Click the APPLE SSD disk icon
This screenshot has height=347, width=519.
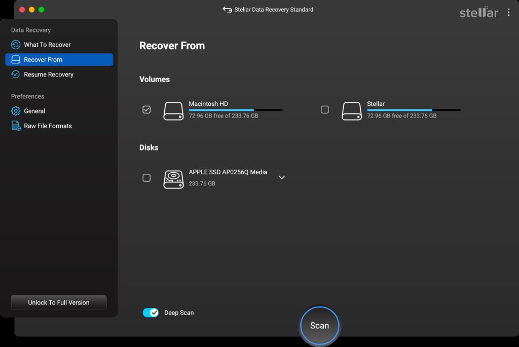[173, 177]
